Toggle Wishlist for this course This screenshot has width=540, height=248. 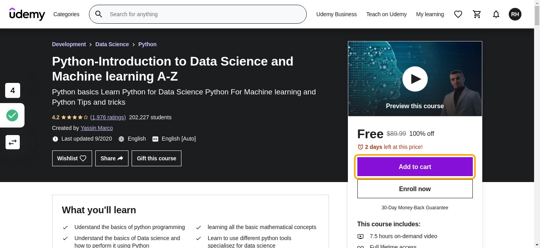(72, 158)
